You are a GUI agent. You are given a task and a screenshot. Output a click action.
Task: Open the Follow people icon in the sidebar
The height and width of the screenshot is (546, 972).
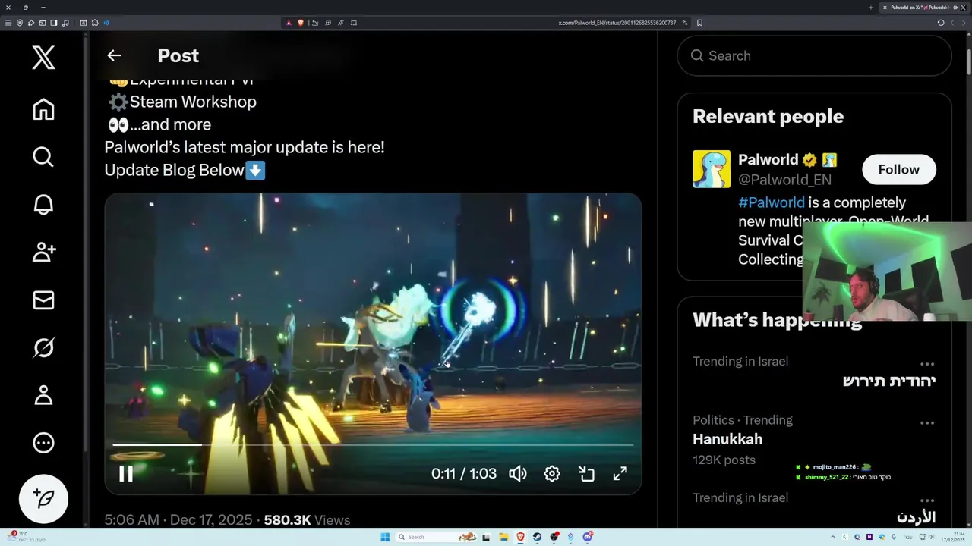coord(43,253)
